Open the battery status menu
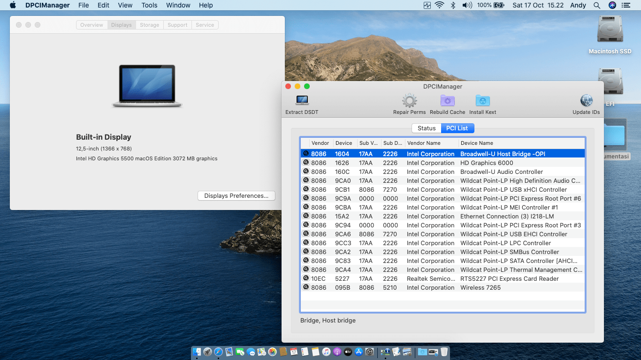 [499, 5]
